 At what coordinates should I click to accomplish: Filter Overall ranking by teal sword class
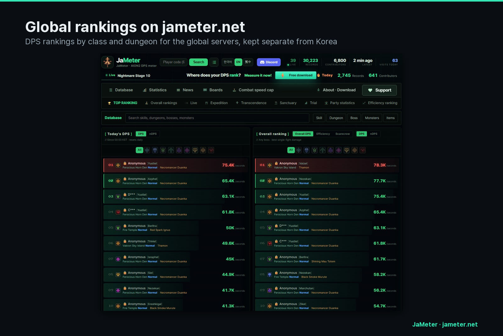(x=299, y=150)
